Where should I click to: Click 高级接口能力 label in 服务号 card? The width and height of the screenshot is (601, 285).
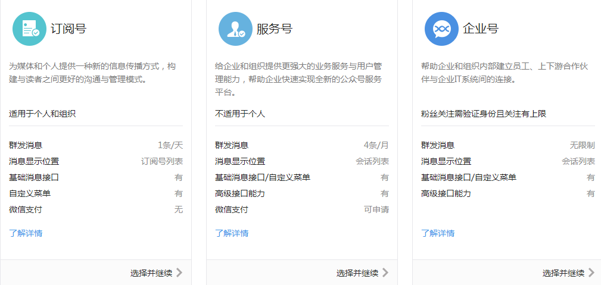(x=240, y=193)
